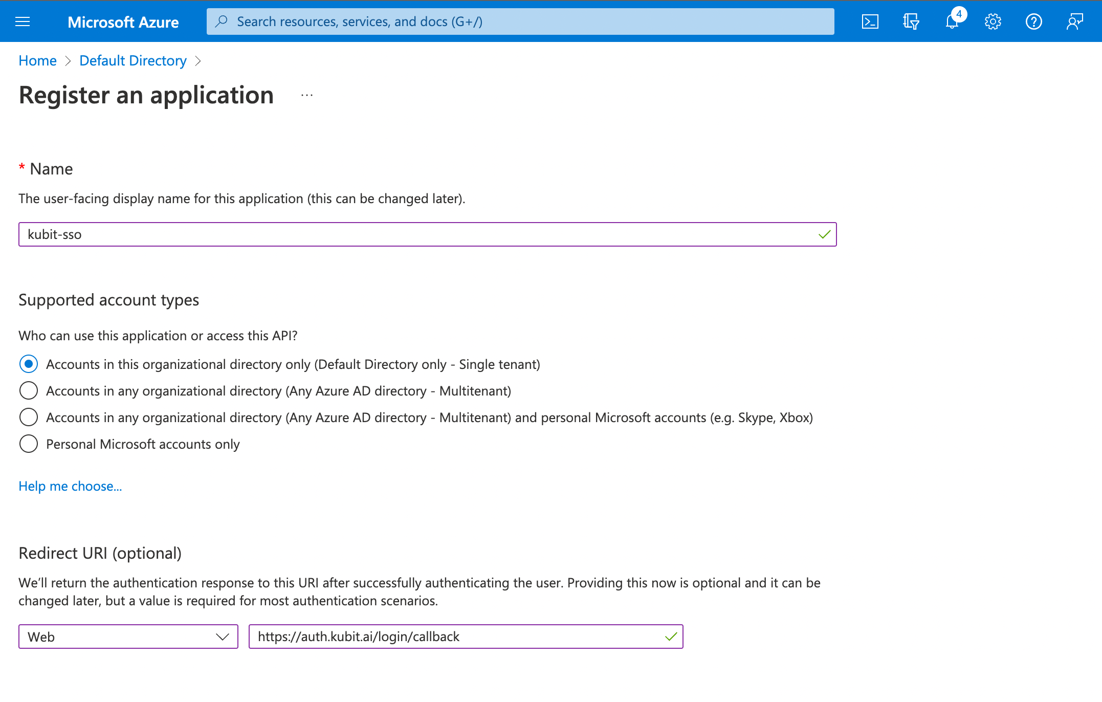Open the notifications bell
The width and height of the screenshot is (1102, 702).
coord(952,21)
